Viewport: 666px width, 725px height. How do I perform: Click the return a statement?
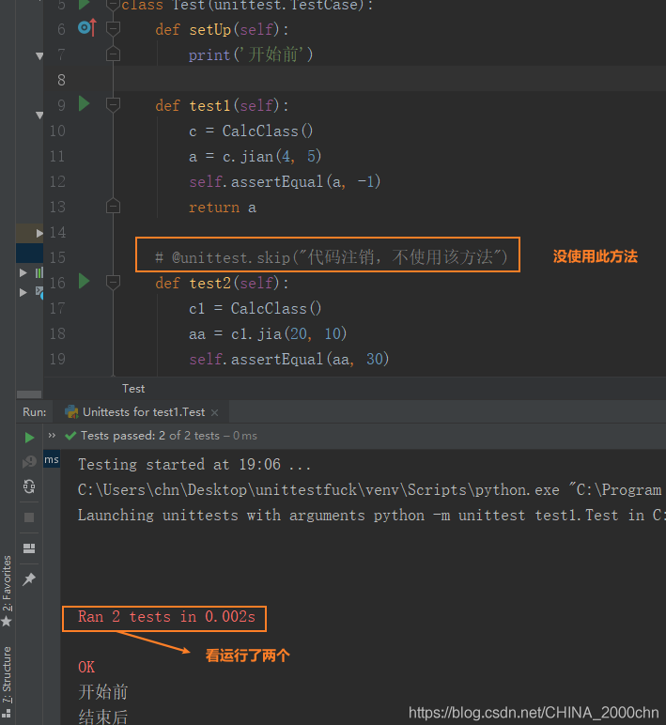pyautogui.click(x=223, y=208)
